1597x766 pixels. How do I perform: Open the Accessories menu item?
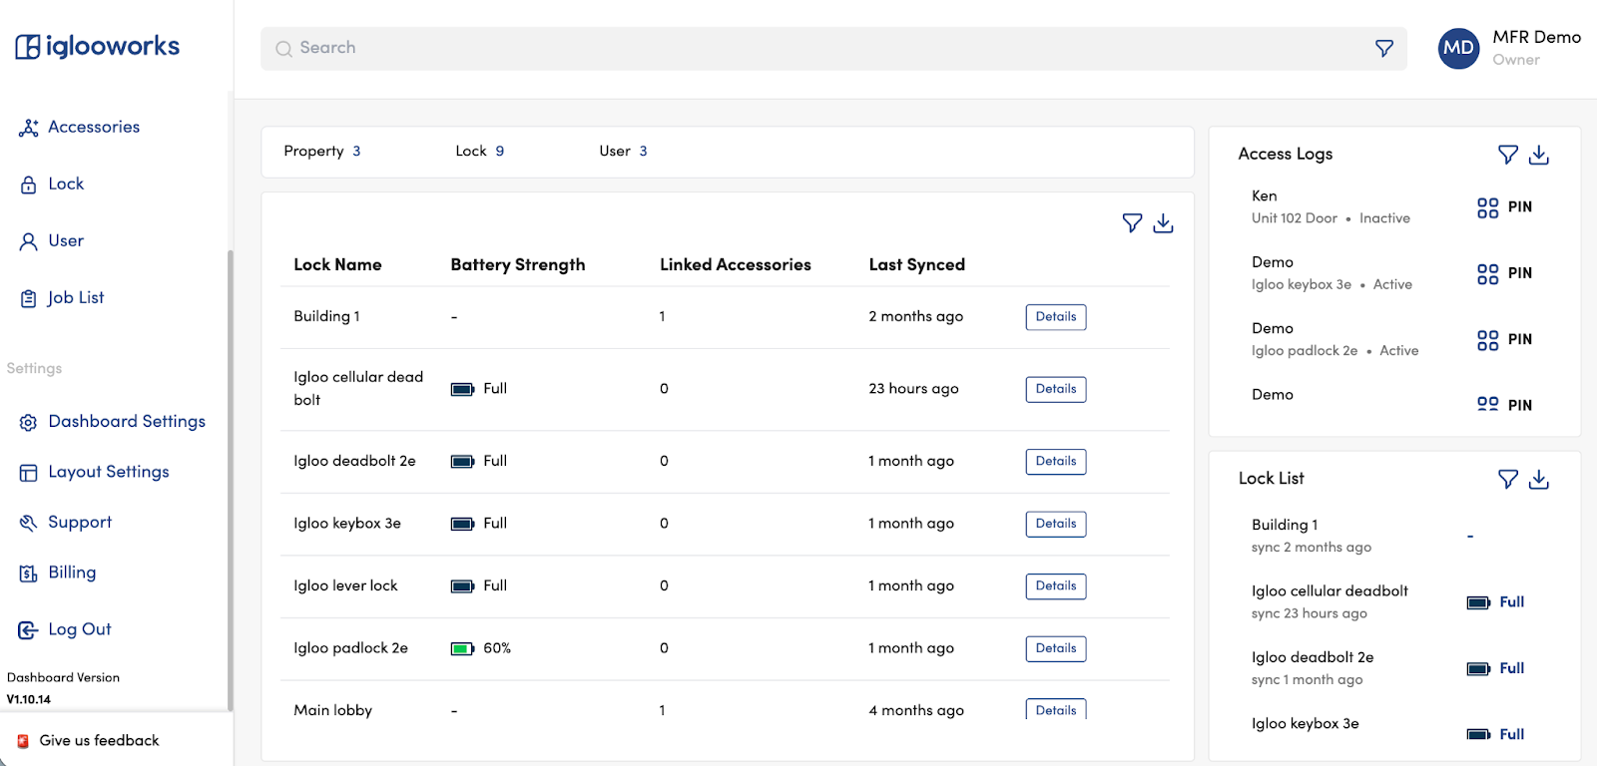(93, 128)
